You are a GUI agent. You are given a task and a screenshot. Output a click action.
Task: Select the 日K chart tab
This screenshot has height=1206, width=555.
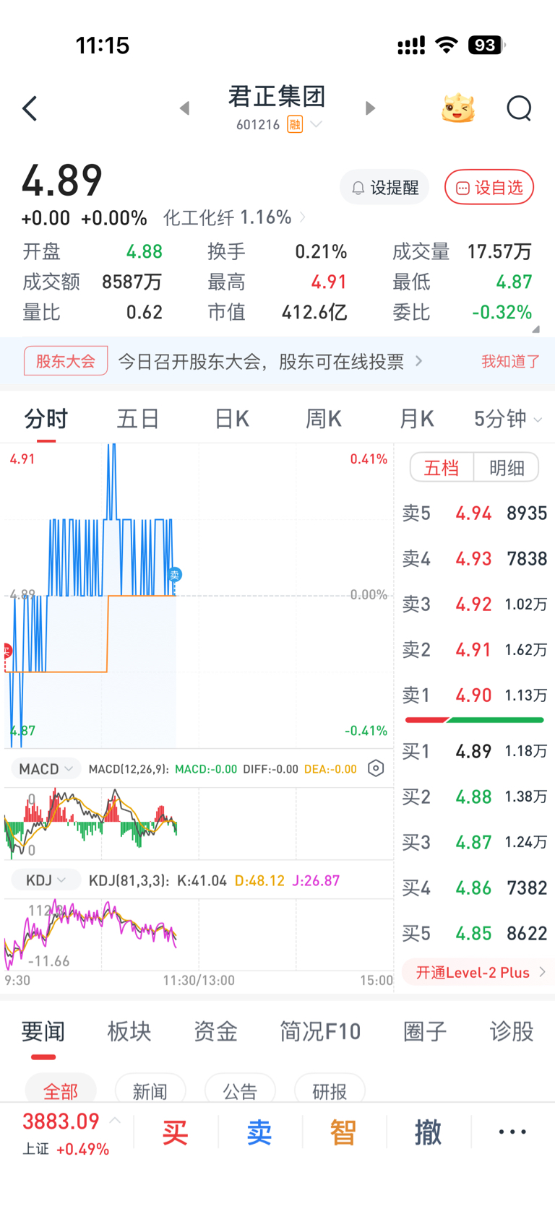coord(231,419)
